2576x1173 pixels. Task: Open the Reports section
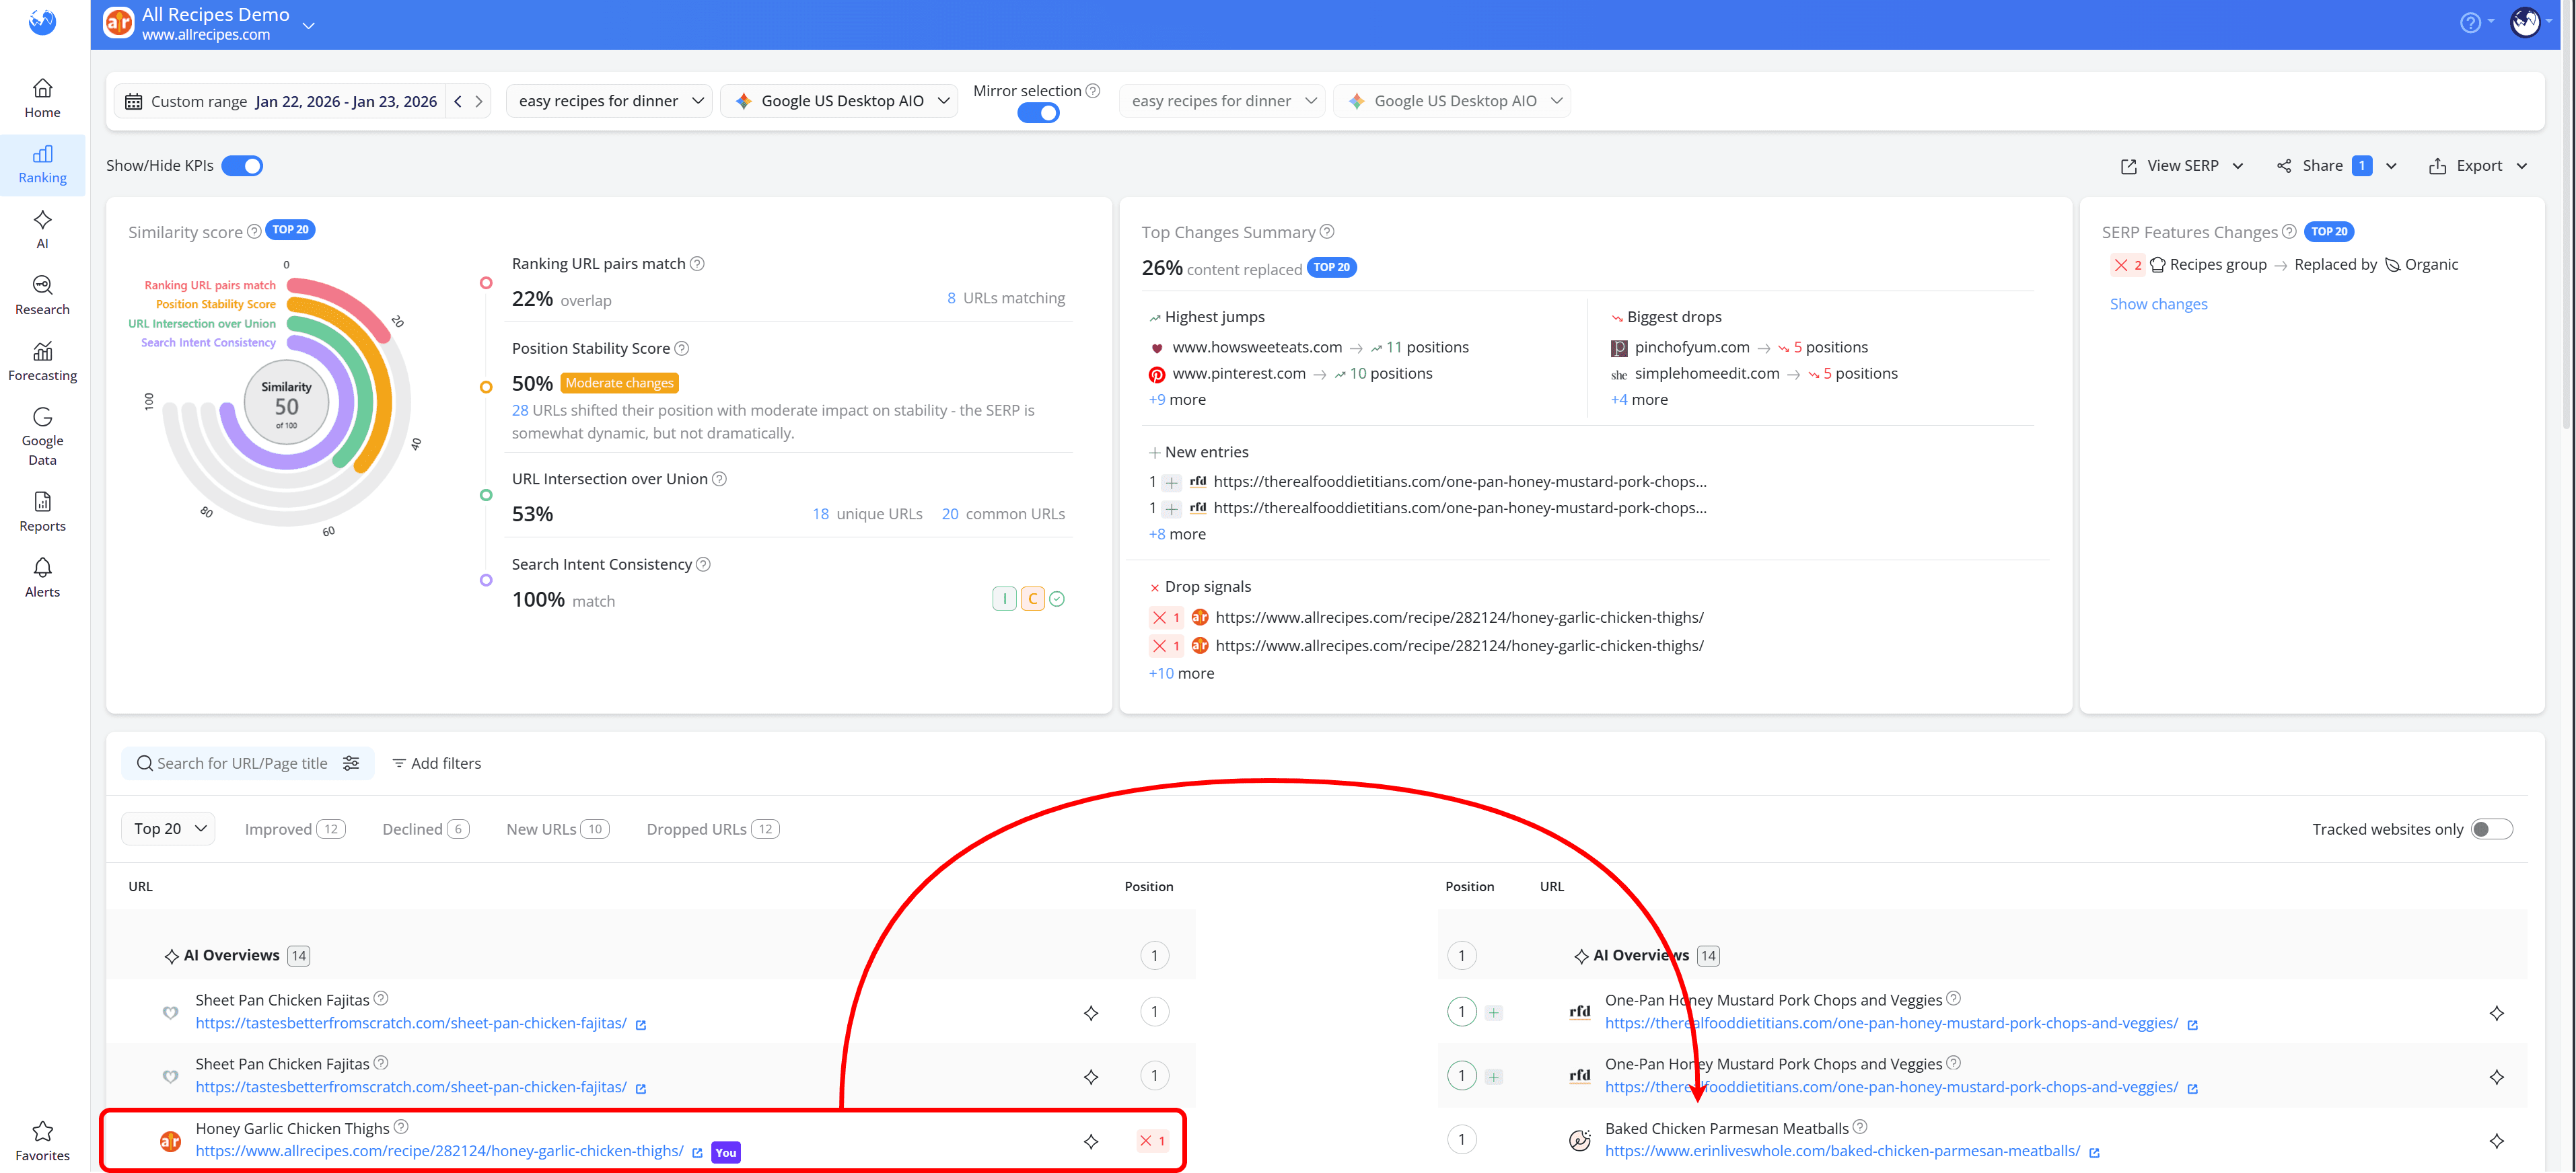(x=42, y=510)
